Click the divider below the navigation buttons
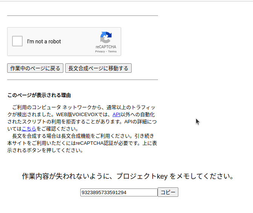The image size is (253, 213). [82, 80]
